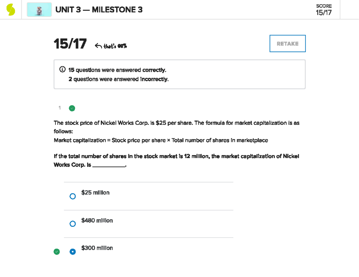Click the that's 88% progress annotation
This screenshot has width=359, height=277.
coord(115,46)
